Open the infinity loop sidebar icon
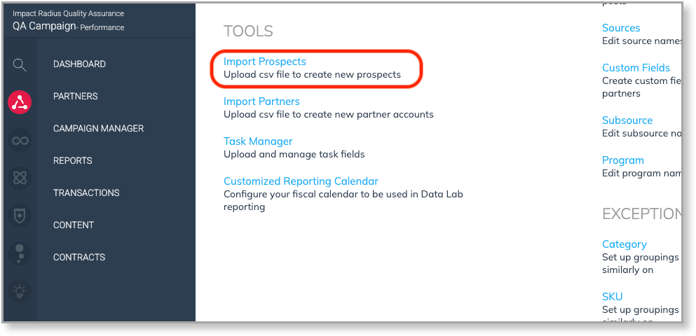 (x=20, y=141)
